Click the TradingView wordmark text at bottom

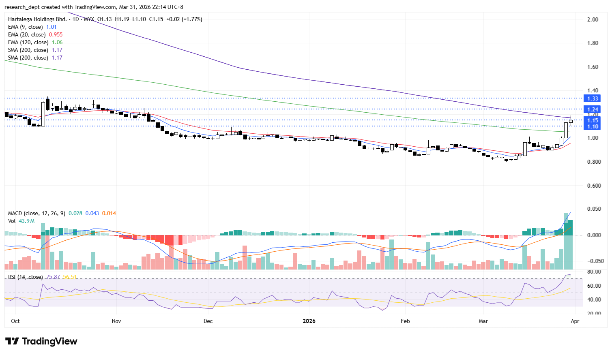click(x=49, y=341)
